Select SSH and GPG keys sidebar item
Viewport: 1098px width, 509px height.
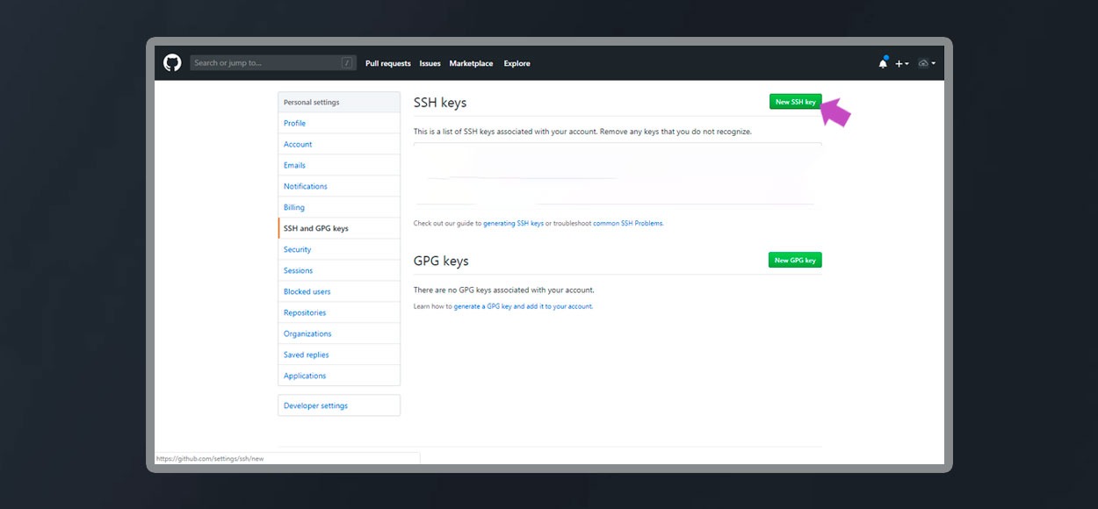click(339, 228)
